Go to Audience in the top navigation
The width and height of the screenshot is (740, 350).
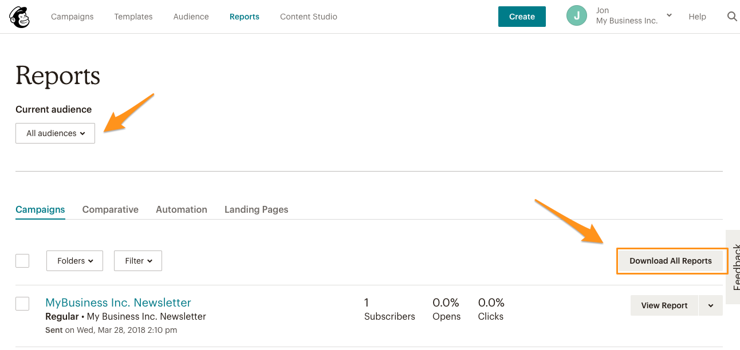click(191, 17)
